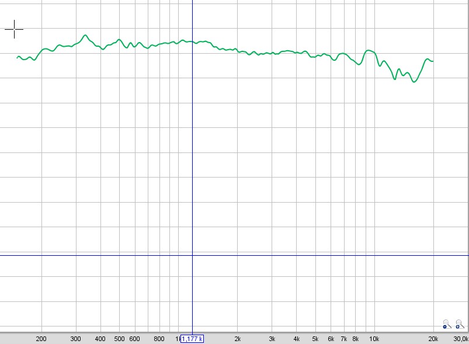The image size is (469, 344).
Task: Click the 3k frequency axis label
Action: (272, 339)
